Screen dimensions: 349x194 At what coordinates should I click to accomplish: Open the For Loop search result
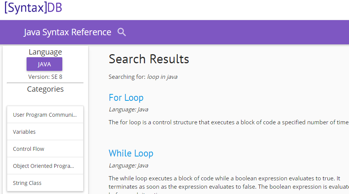126,98
